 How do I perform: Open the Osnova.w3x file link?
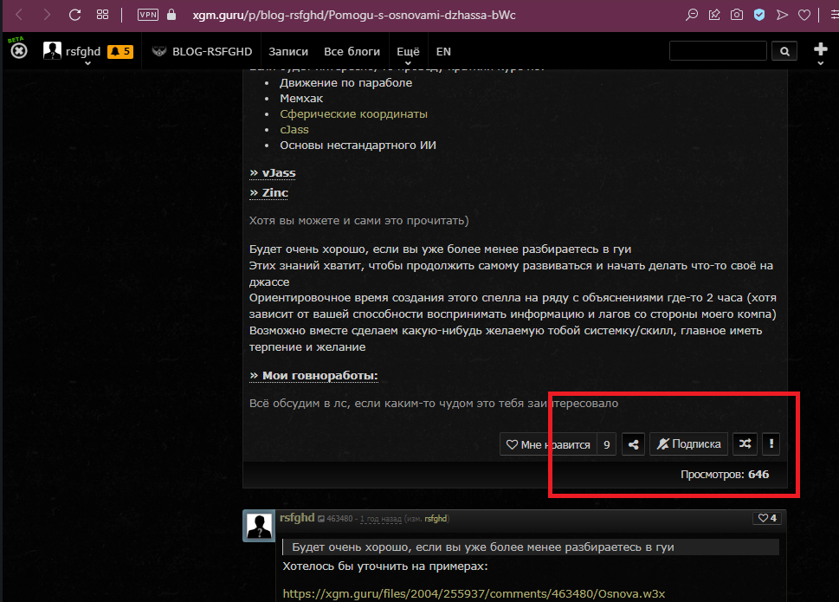click(x=474, y=594)
